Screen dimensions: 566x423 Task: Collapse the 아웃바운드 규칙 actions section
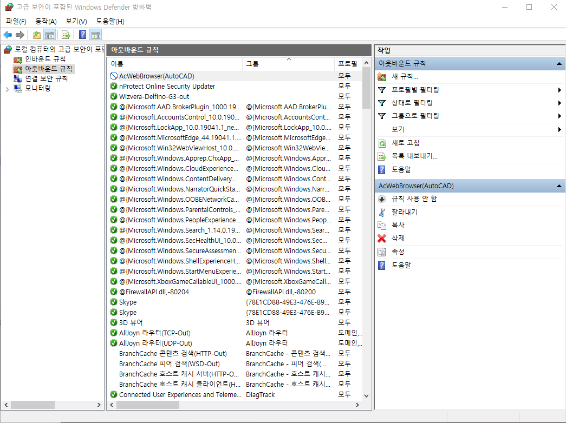[558, 64]
